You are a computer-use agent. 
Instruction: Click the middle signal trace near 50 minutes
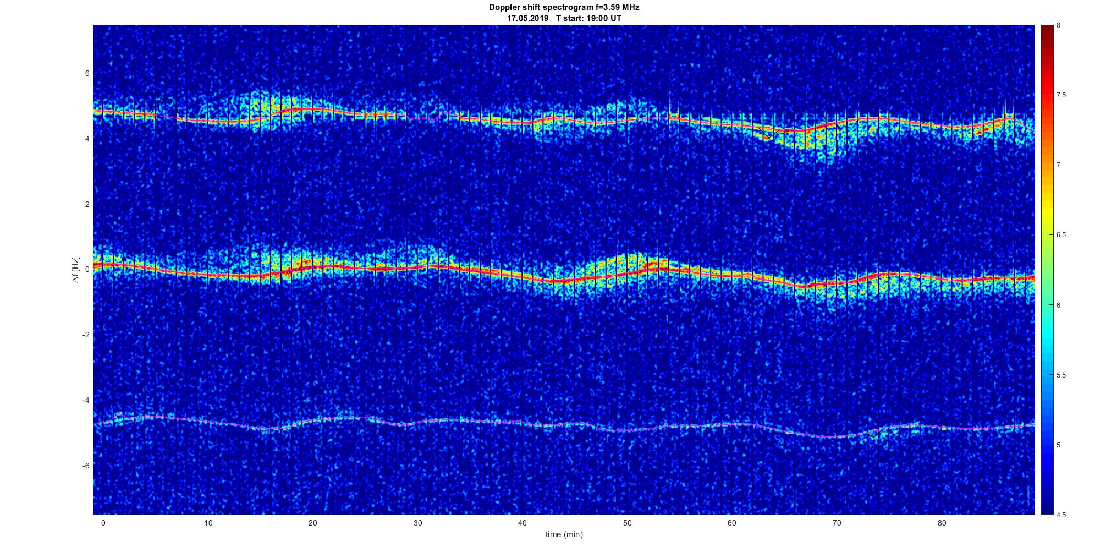pyautogui.click(x=627, y=274)
